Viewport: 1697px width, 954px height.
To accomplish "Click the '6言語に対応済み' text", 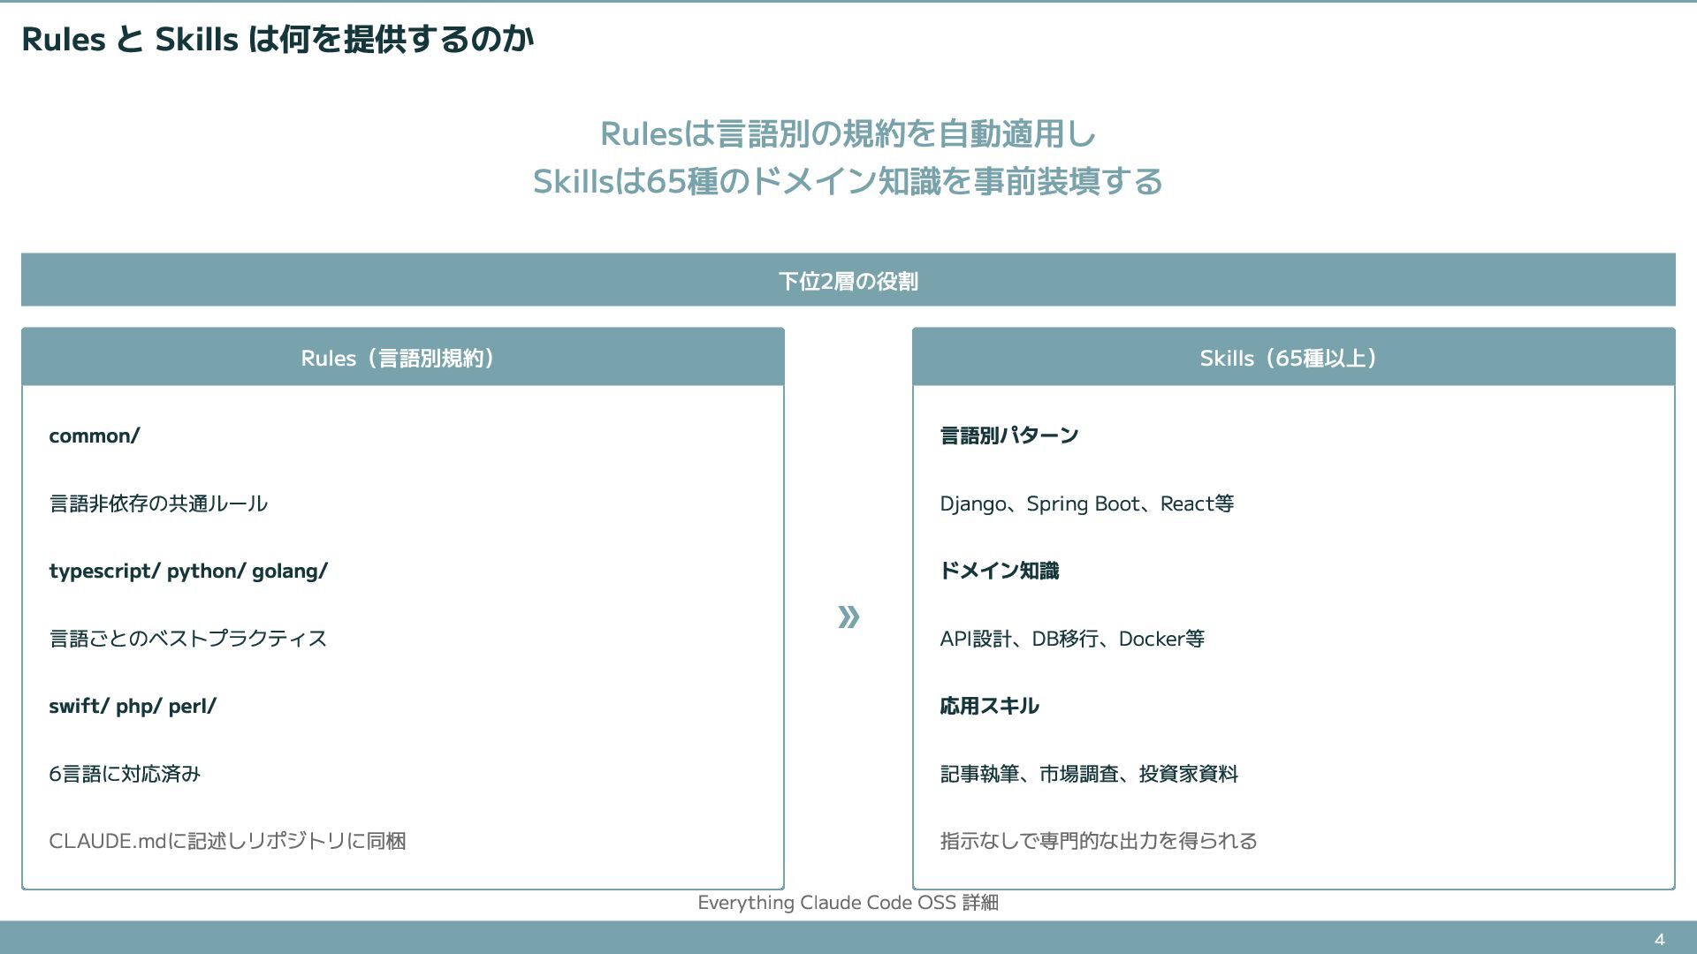I will point(125,774).
